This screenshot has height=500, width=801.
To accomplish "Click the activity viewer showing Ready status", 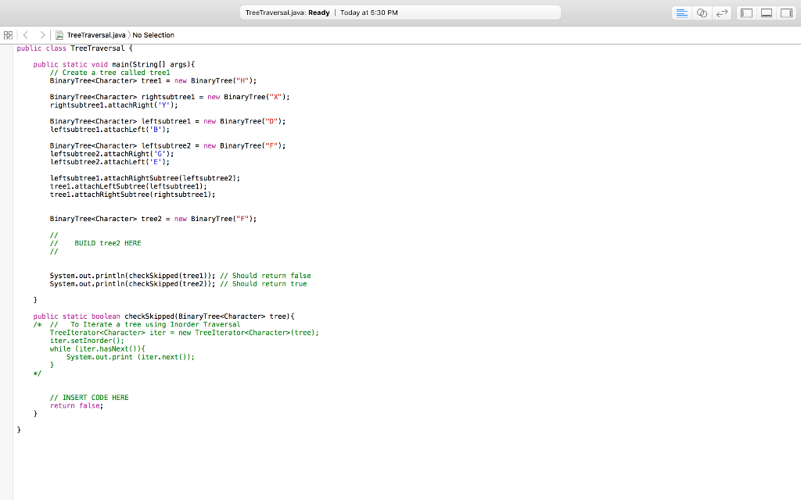I will 400,12.
